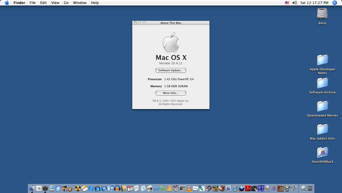The height and width of the screenshot is (193, 342).
Task: Open VLC traffic cone icon
Action: 189,188
